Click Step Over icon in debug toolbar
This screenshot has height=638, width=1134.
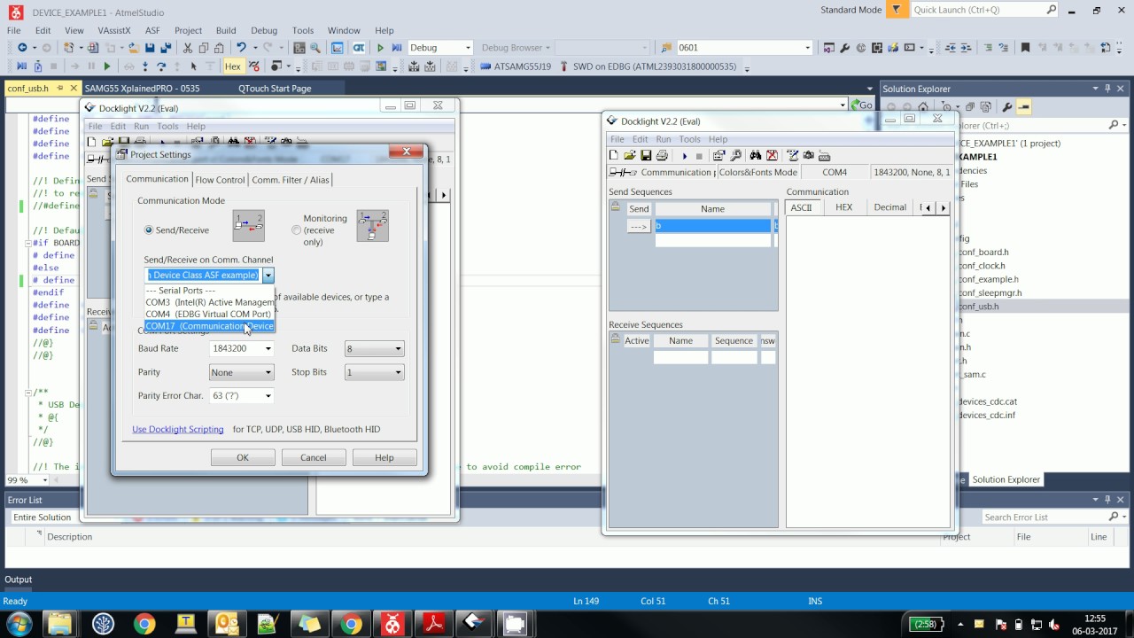coord(161,66)
